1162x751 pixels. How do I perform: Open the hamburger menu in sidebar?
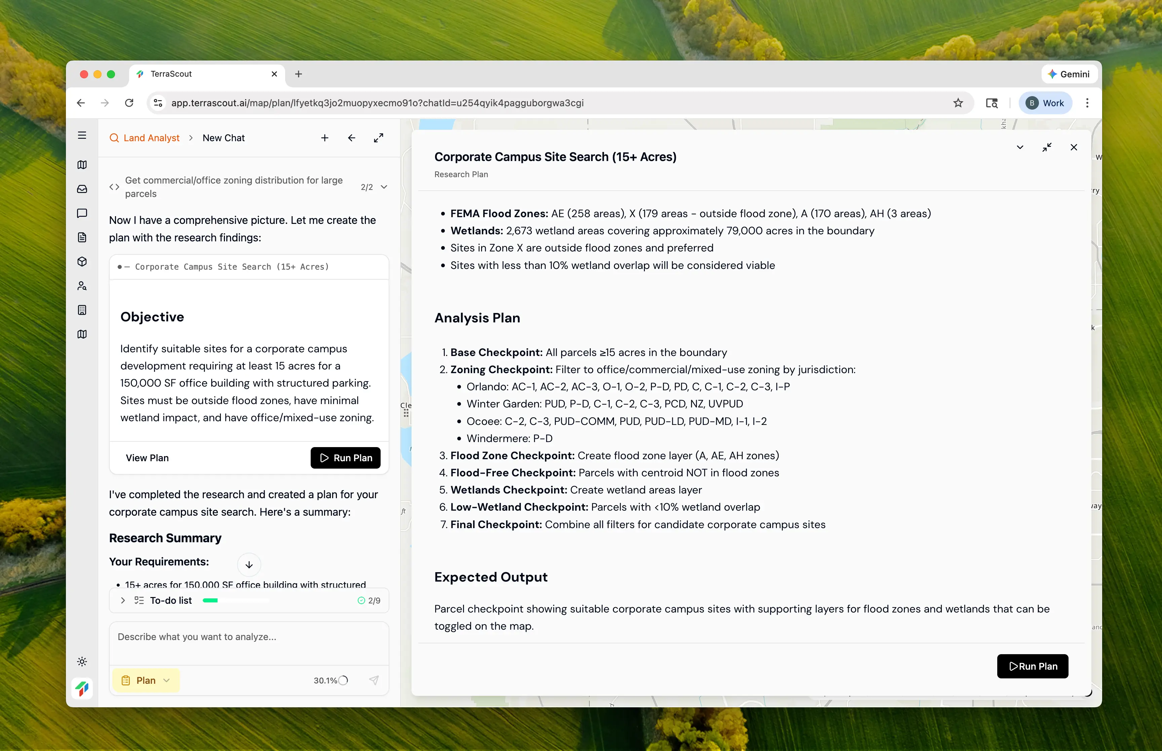click(x=82, y=135)
